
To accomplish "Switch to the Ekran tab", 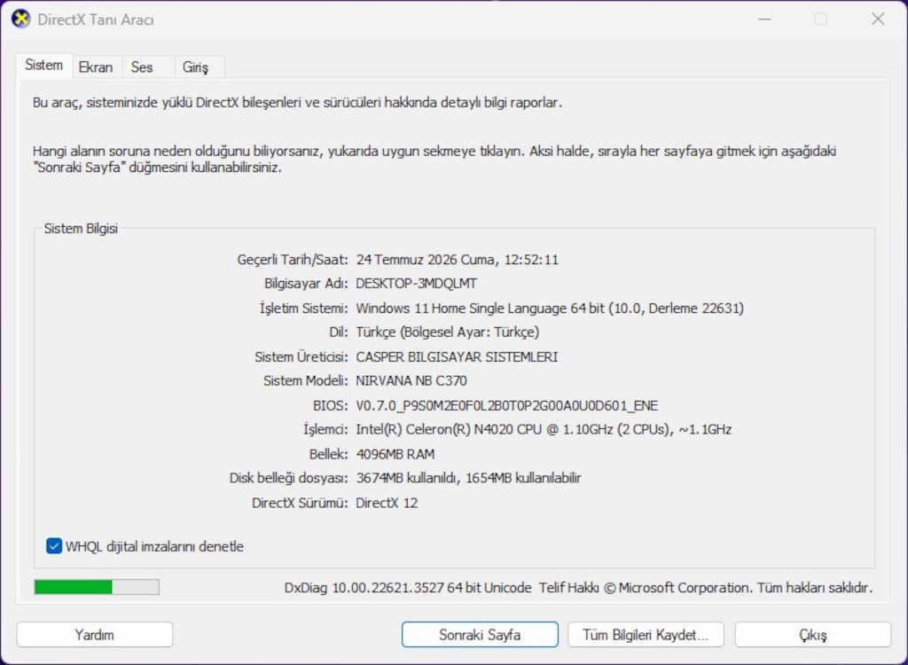I will point(96,67).
